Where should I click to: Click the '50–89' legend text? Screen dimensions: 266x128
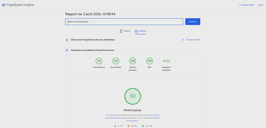[134, 126]
